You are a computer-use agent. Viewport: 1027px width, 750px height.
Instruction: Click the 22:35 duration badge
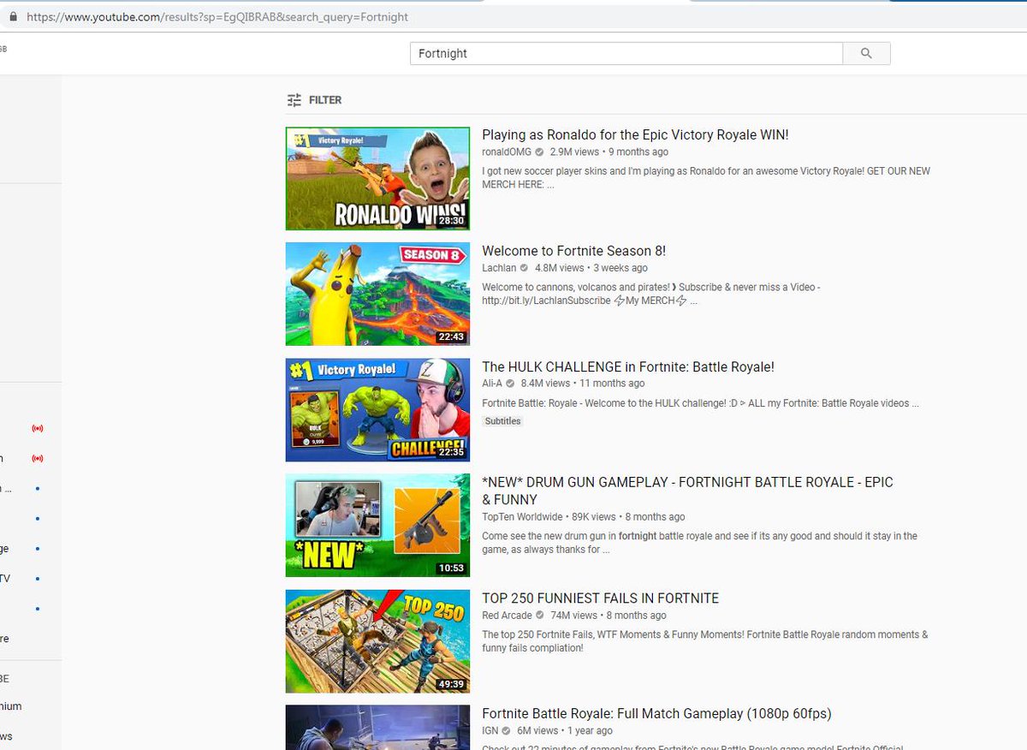[450, 452]
